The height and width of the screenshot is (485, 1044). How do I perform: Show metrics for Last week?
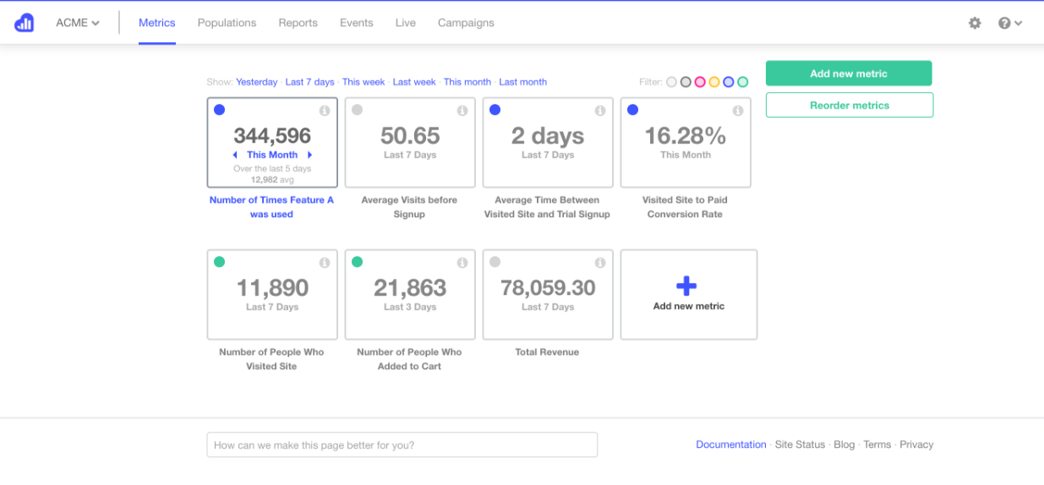pos(414,82)
